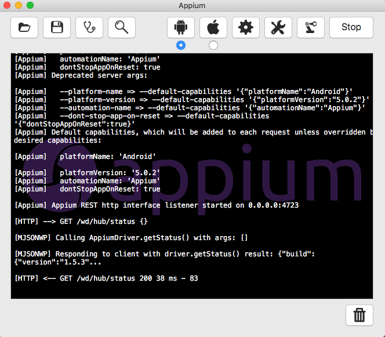385x337 pixels.
Task: Click the 'GET /wd/hub/status 200 38 ms' line
Action: click(x=106, y=278)
